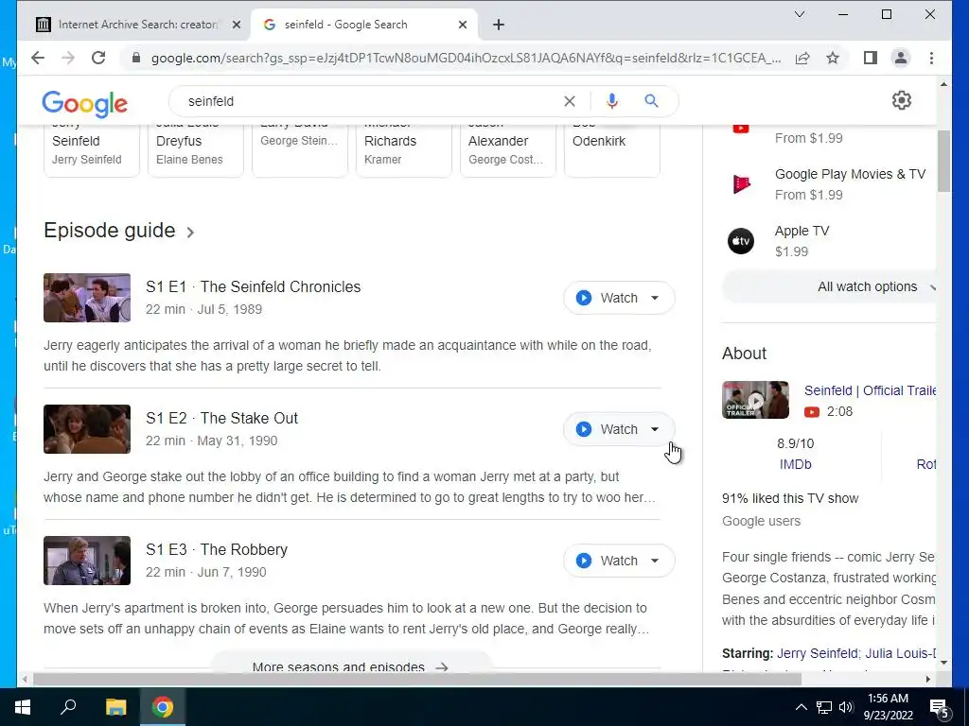Image resolution: width=969 pixels, height=726 pixels.
Task: Expand Watch dropdown for The Stake Out
Action: point(655,430)
